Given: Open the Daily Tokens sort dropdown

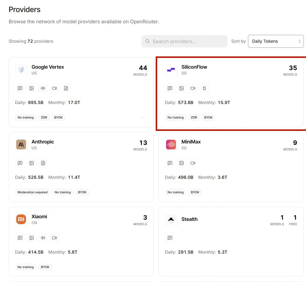Looking at the screenshot, I should tap(276, 41).
